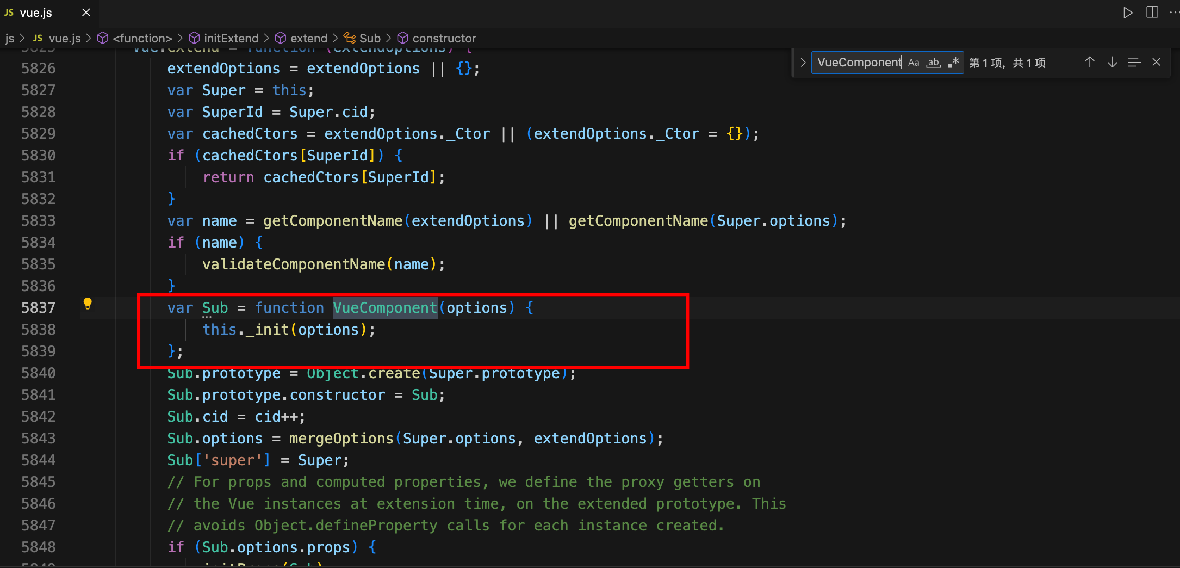Click Sub.prototype.constructor on line 5841
Viewport: 1180px width, 568px height.
[276, 395]
